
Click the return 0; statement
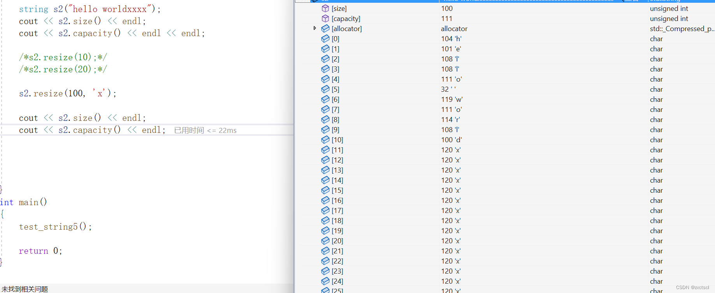(40, 251)
